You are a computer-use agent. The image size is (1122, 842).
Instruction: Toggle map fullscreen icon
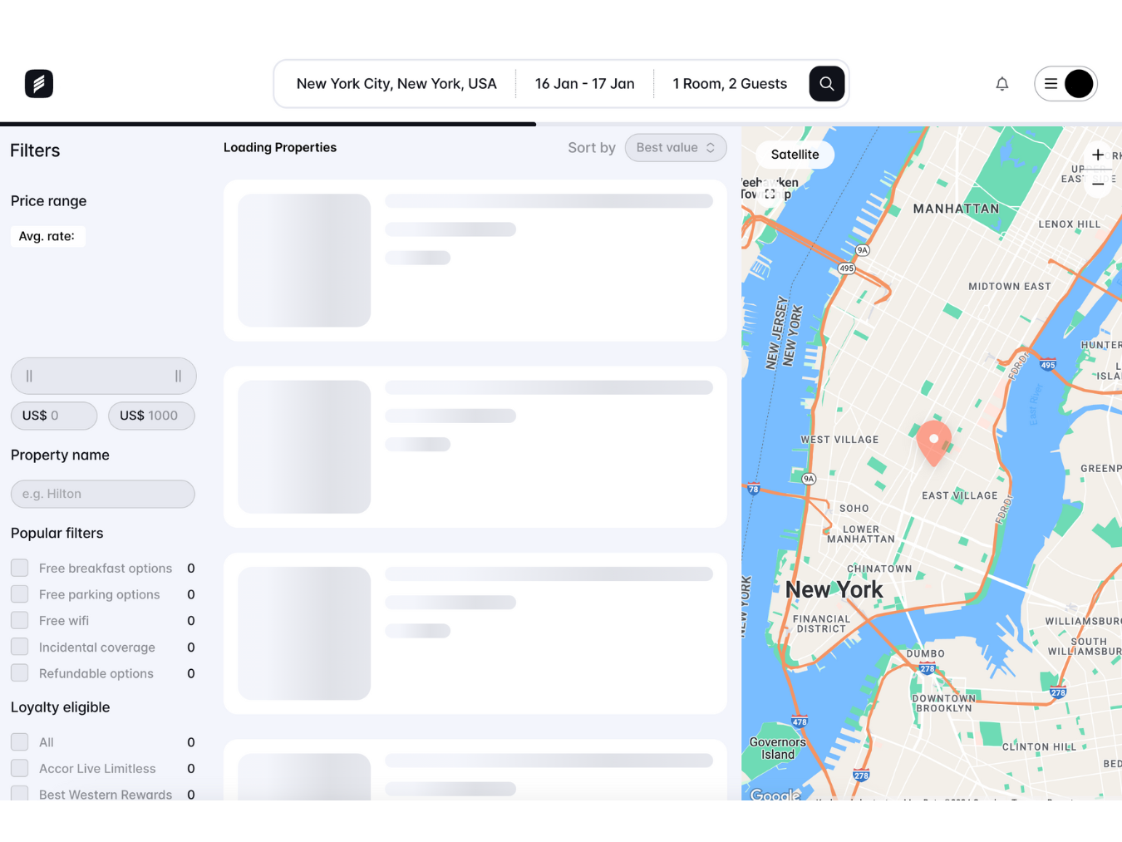click(x=770, y=194)
